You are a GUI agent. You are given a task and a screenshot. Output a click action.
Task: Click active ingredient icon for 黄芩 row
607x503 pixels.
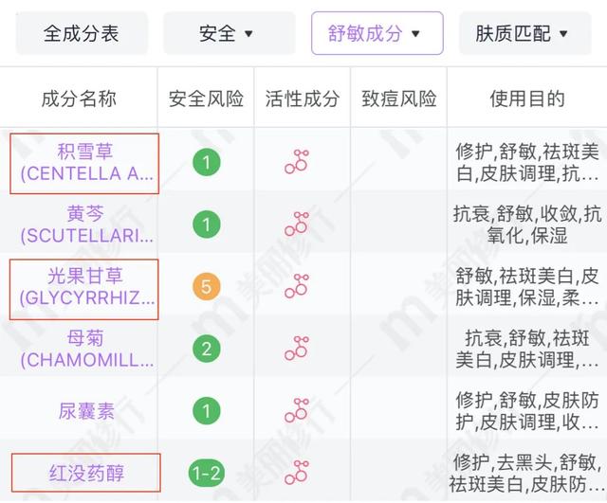[298, 224]
